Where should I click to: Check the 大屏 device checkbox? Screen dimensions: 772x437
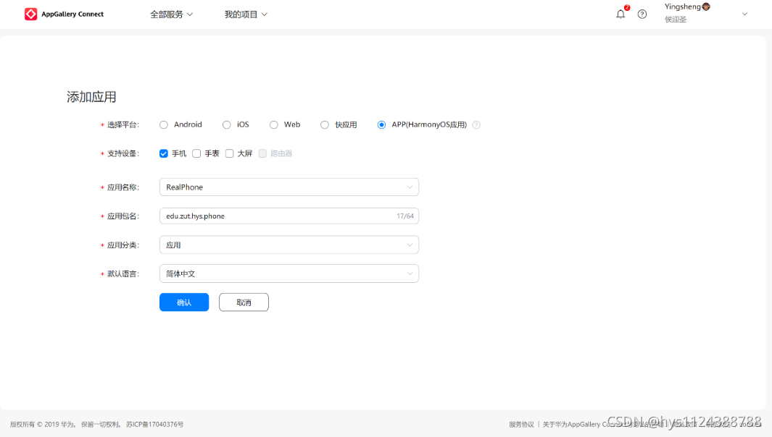[x=229, y=153]
